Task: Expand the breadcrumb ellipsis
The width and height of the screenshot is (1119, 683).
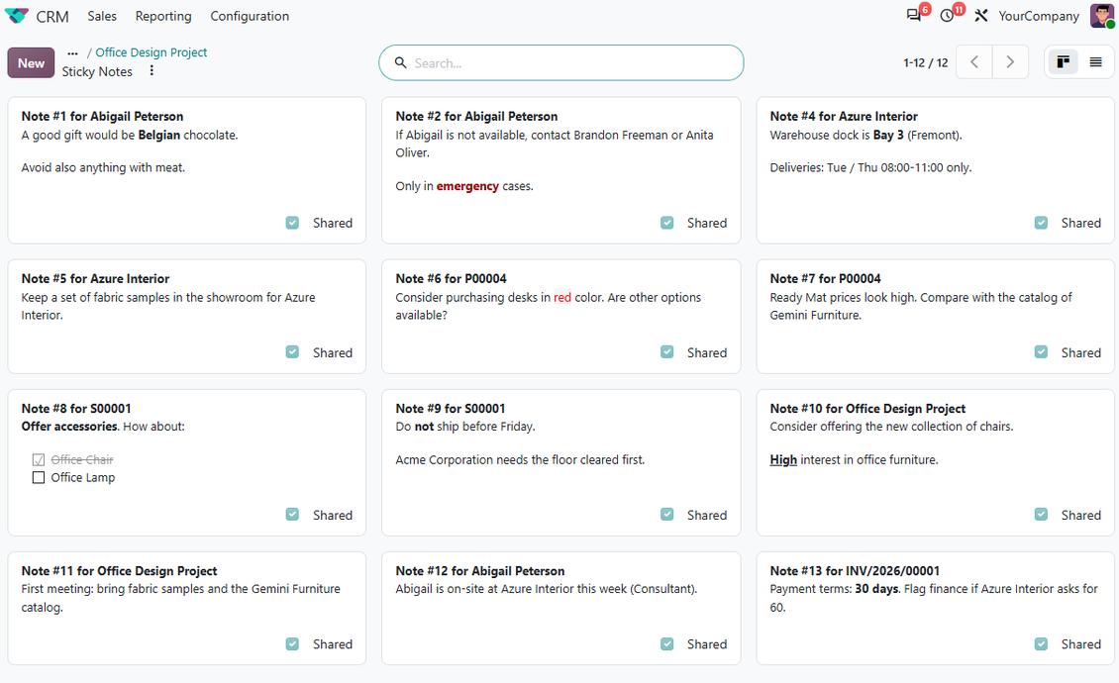Action: click(73, 52)
